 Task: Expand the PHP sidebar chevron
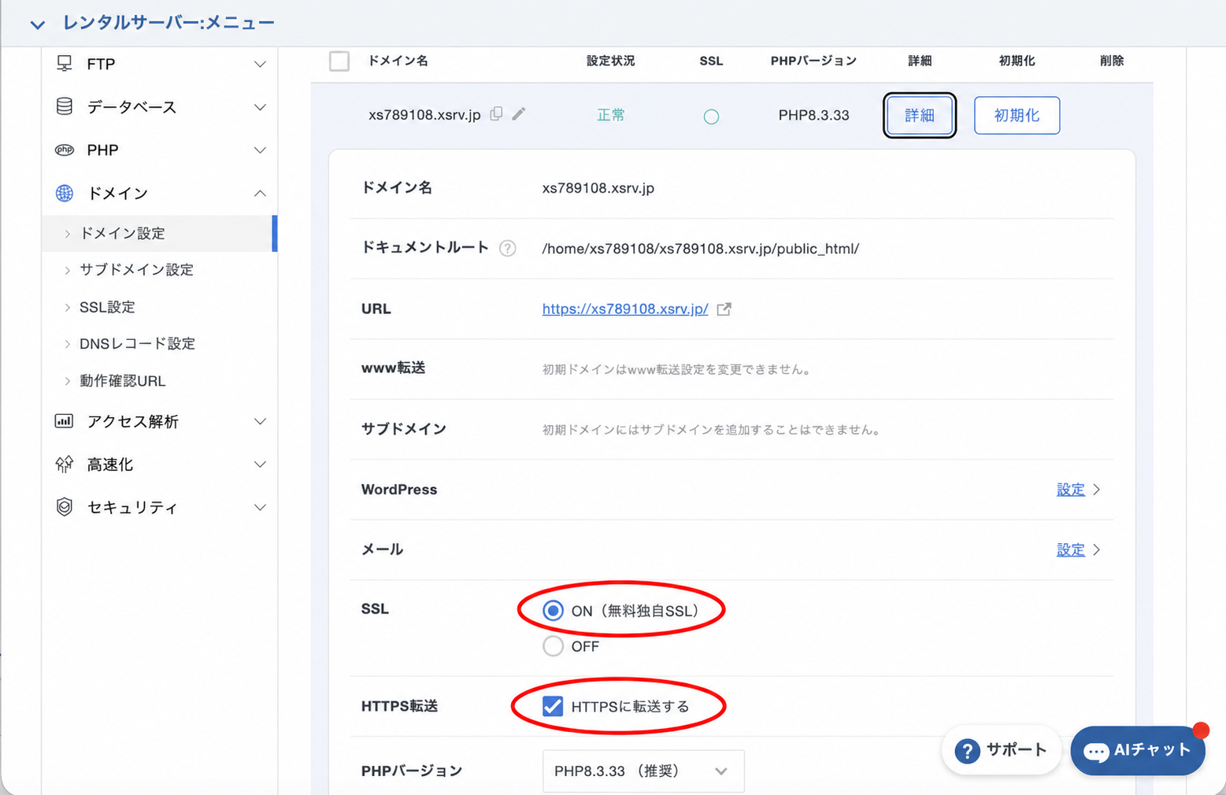coord(260,150)
